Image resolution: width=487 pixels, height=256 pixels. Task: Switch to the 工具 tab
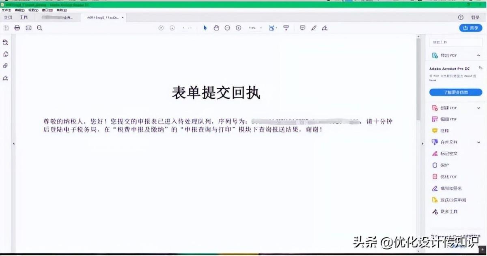point(24,18)
